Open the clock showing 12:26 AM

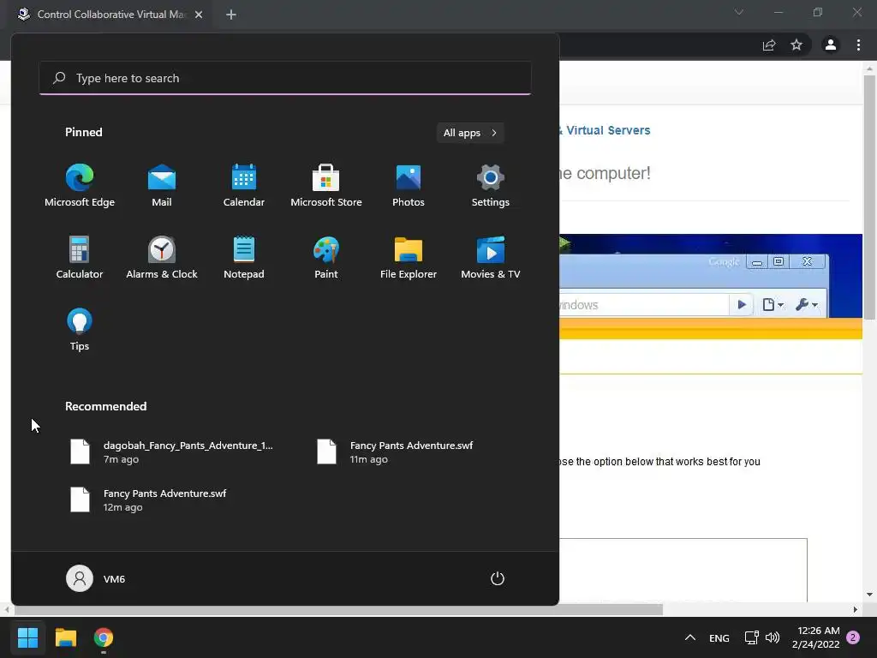816,637
